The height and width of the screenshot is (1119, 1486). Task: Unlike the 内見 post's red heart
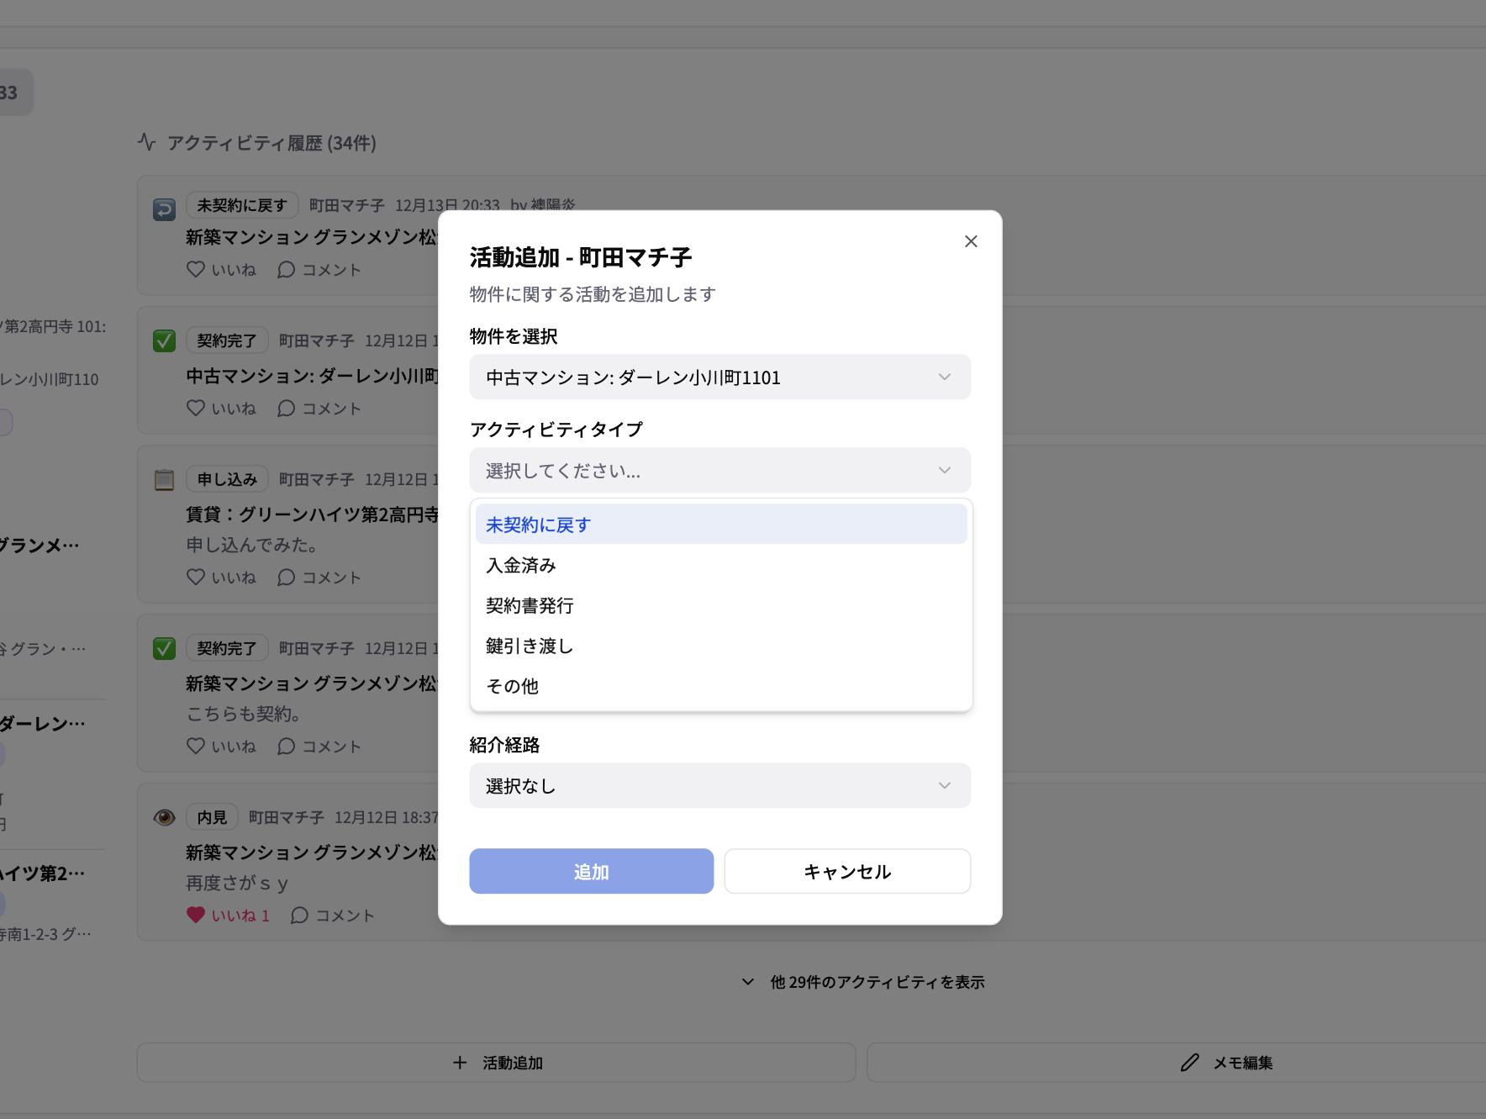[196, 915]
